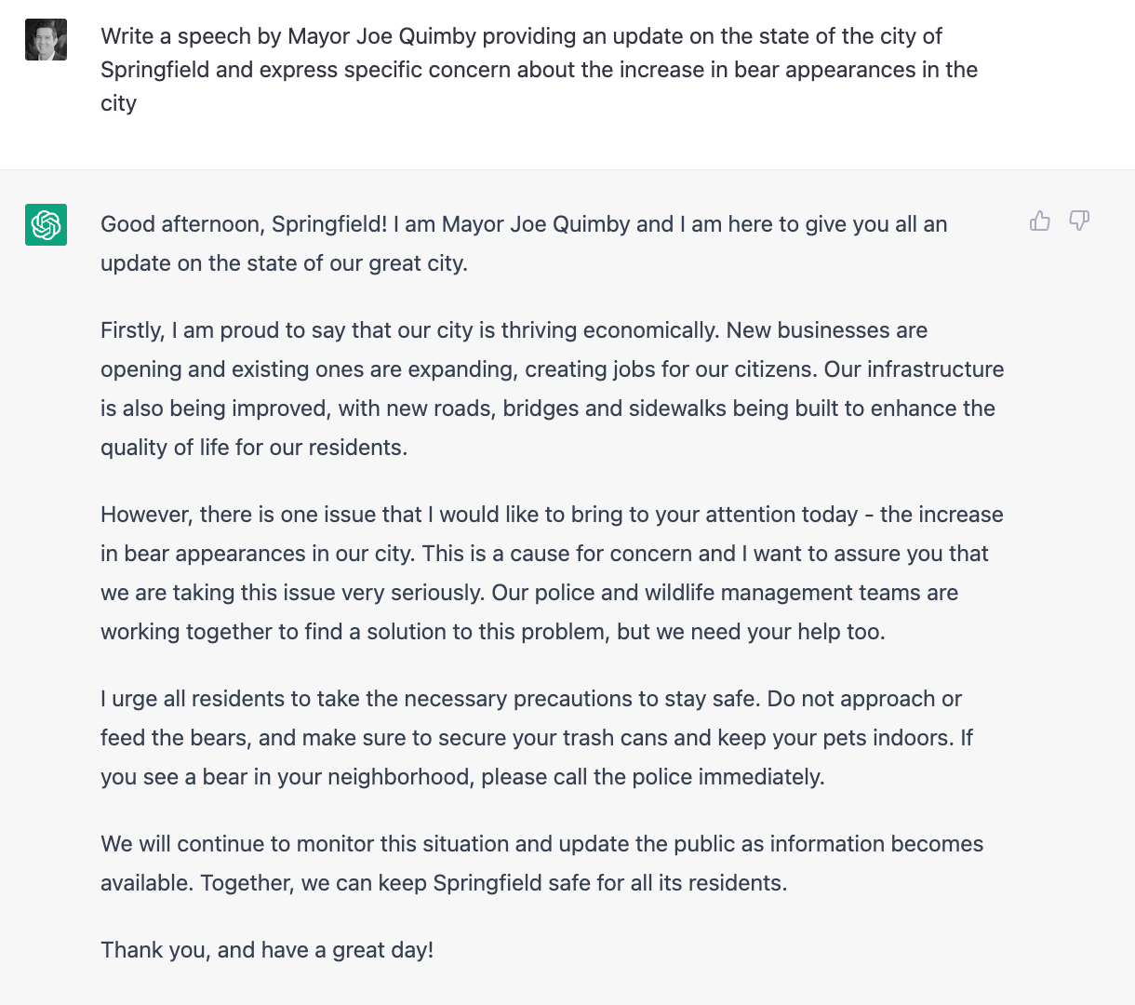Click the word 'infrastructure' in the response
The height and width of the screenshot is (1005, 1135).
point(935,369)
